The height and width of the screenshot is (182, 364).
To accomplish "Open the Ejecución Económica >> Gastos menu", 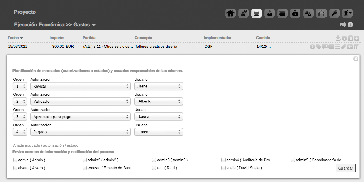I will click(55, 25).
